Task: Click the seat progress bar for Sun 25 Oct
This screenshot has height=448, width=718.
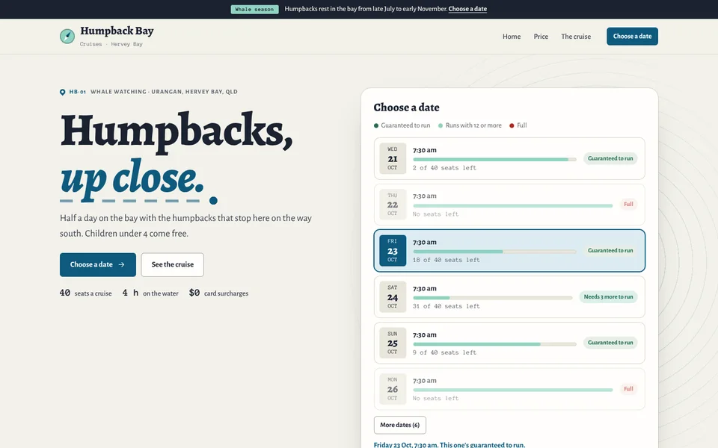Action: 494,344
